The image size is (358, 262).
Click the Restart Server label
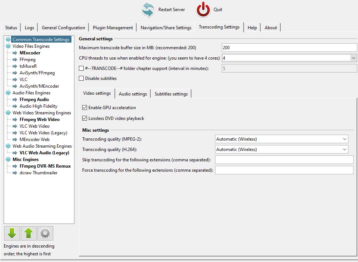tap(172, 10)
